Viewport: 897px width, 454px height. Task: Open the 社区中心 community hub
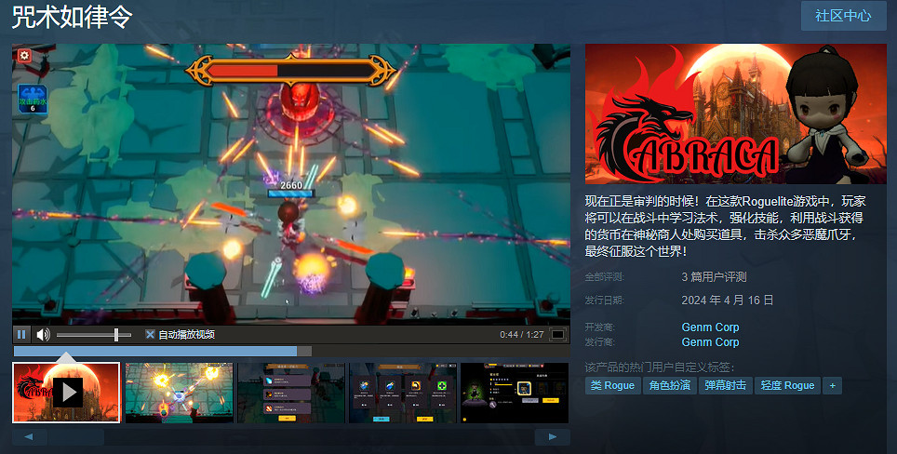pos(843,16)
